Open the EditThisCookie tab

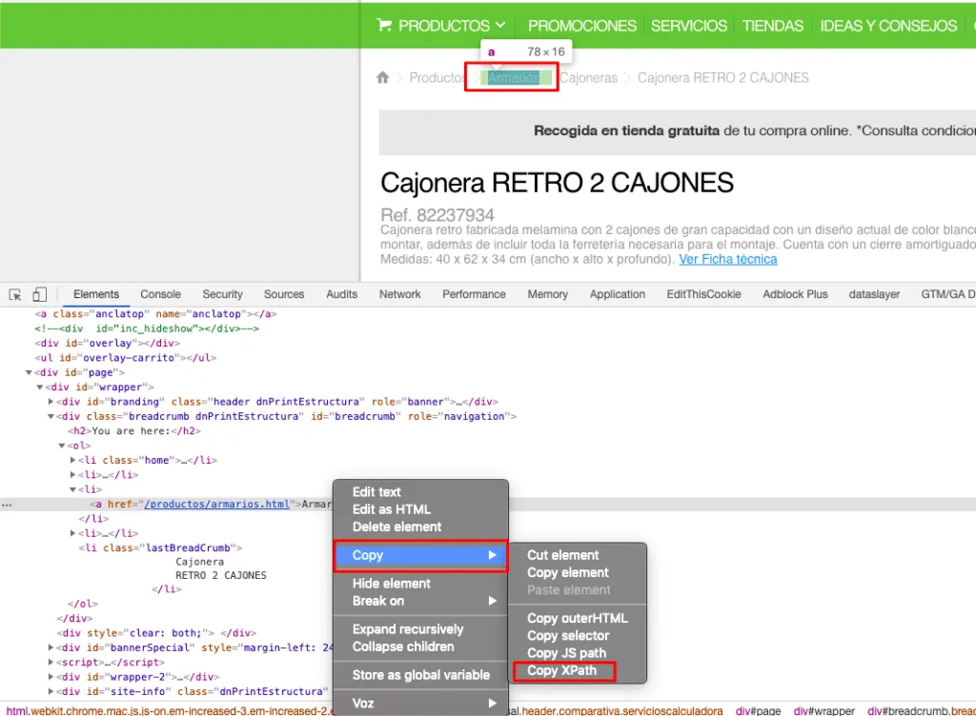click(703, 294)
